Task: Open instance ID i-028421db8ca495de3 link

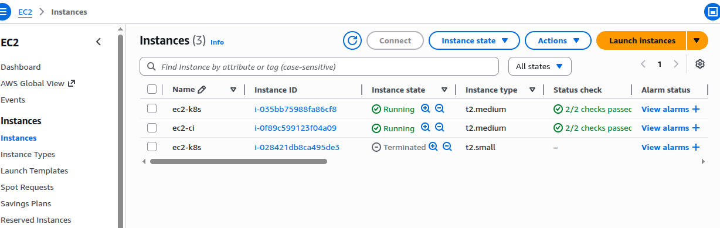Action: click(x=297, y=147)
